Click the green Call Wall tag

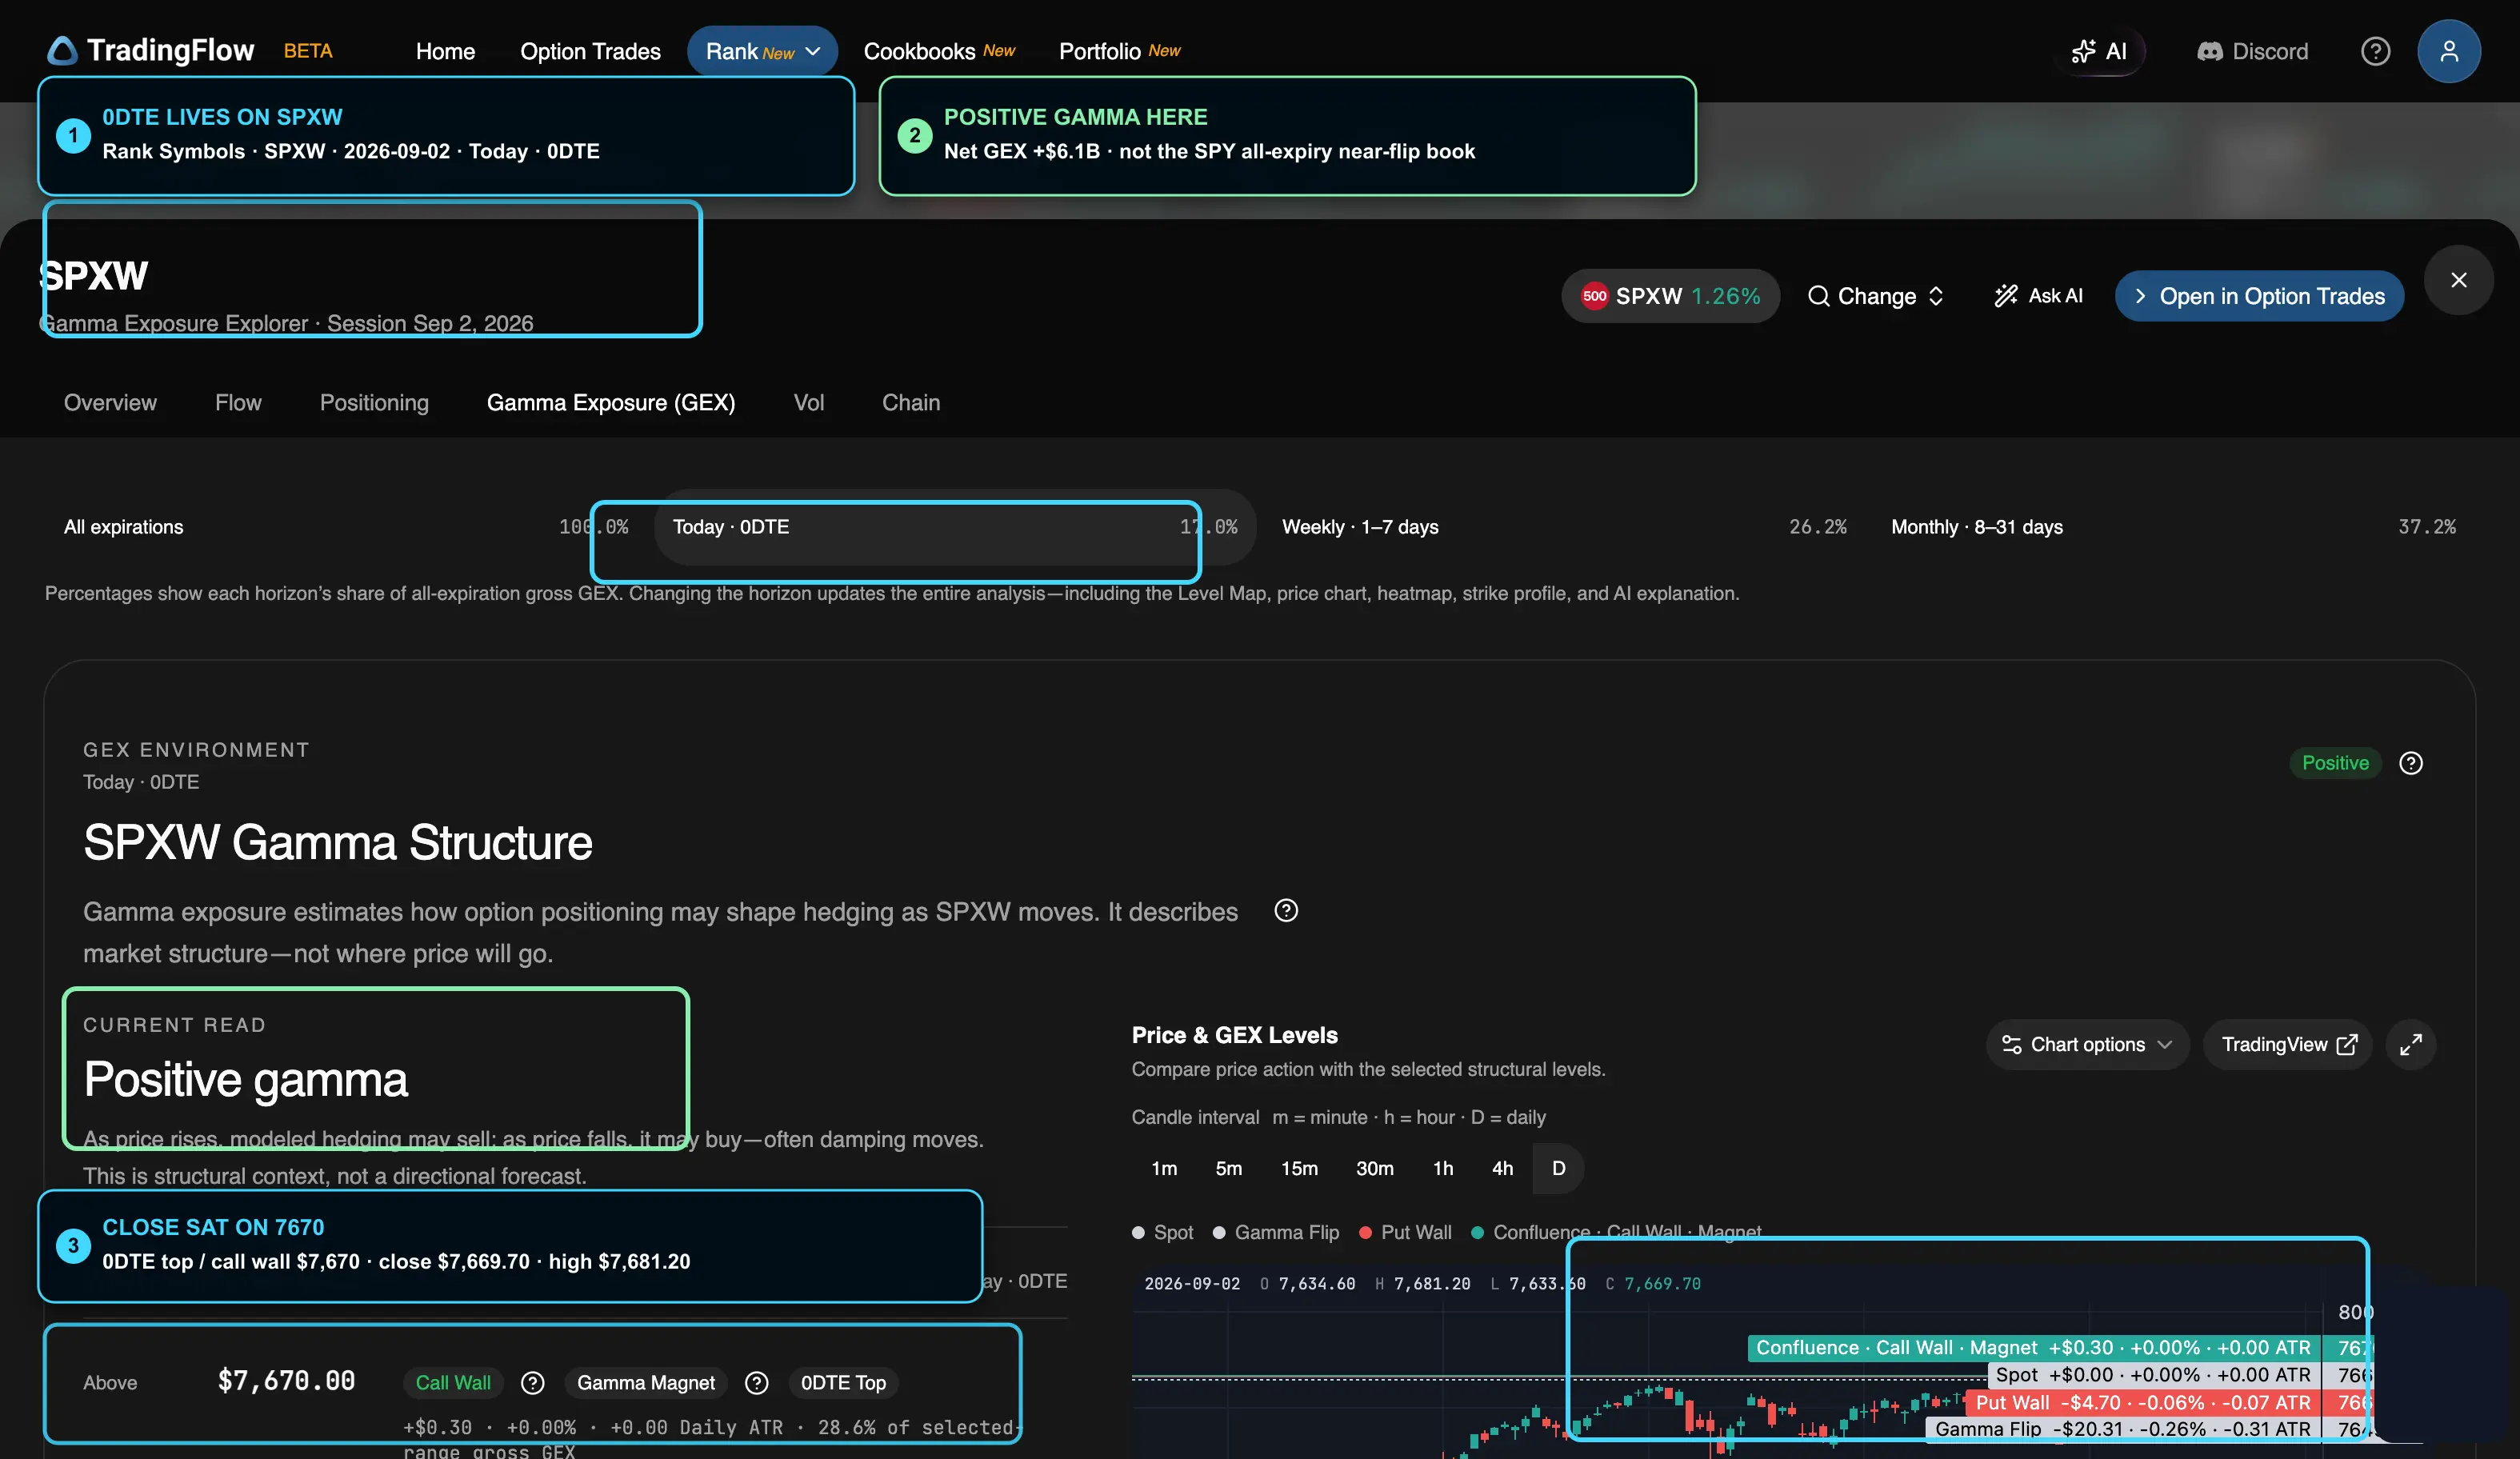click(453, 1383)
